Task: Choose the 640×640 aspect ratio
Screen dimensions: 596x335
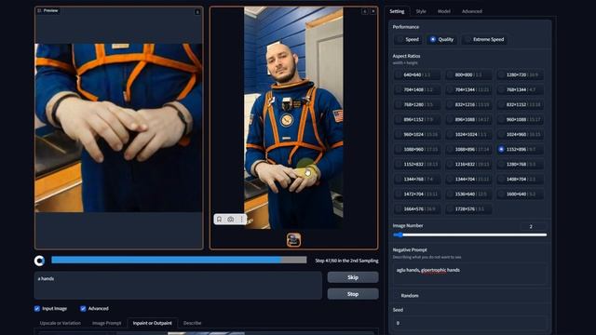Action: coord(417,74)
